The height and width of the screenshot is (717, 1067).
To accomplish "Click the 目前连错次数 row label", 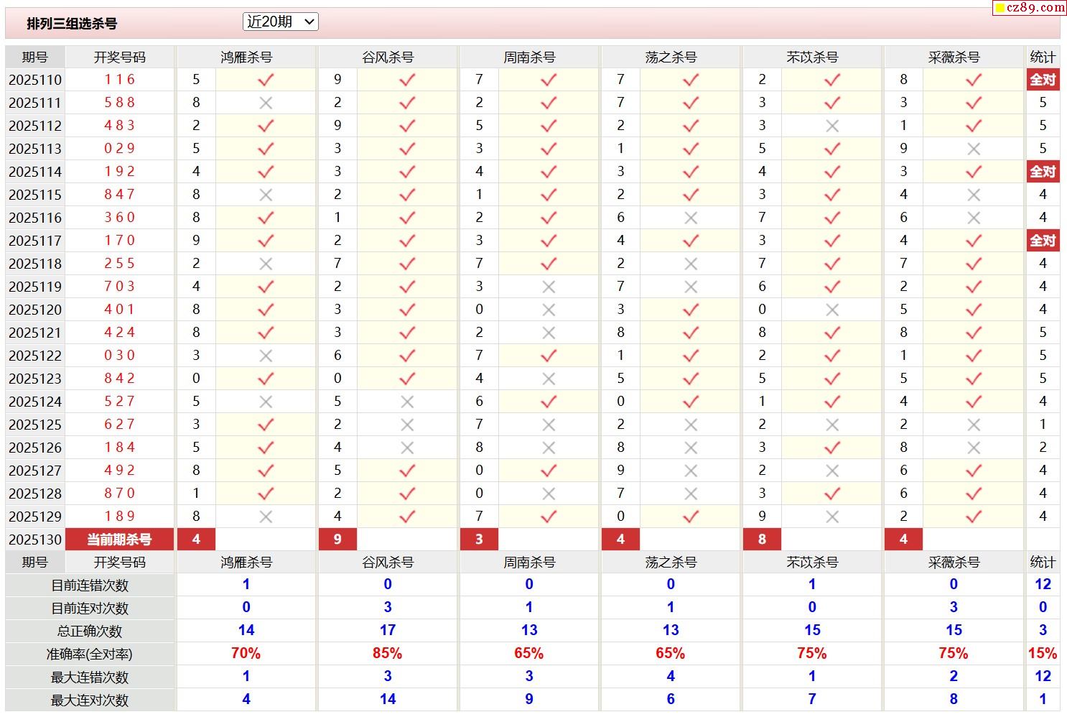I will (90, 586).
